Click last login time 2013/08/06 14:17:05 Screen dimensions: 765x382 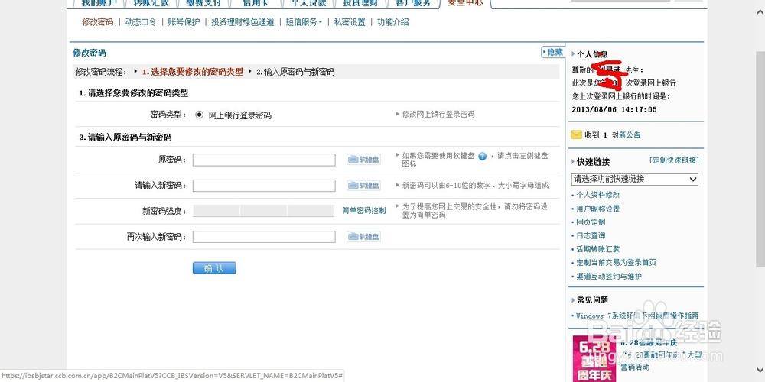click(x=614, y=109)
